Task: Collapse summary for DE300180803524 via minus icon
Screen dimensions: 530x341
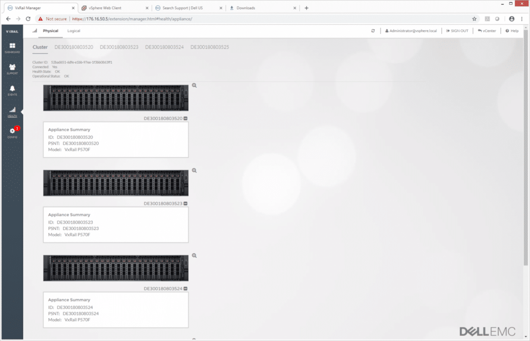Action: tap(186, 288)
